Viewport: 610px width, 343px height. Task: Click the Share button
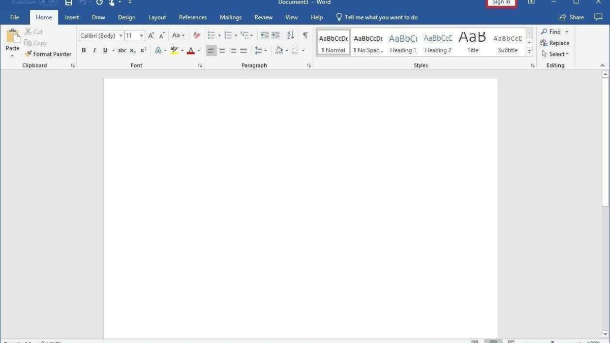[571, 17]
